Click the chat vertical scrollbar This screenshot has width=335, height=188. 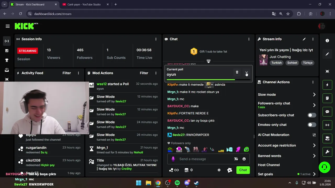[x=254, y=136]
